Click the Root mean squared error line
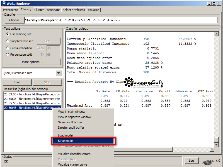This screenshot has height=167, width=223. (x=113, y=58)
